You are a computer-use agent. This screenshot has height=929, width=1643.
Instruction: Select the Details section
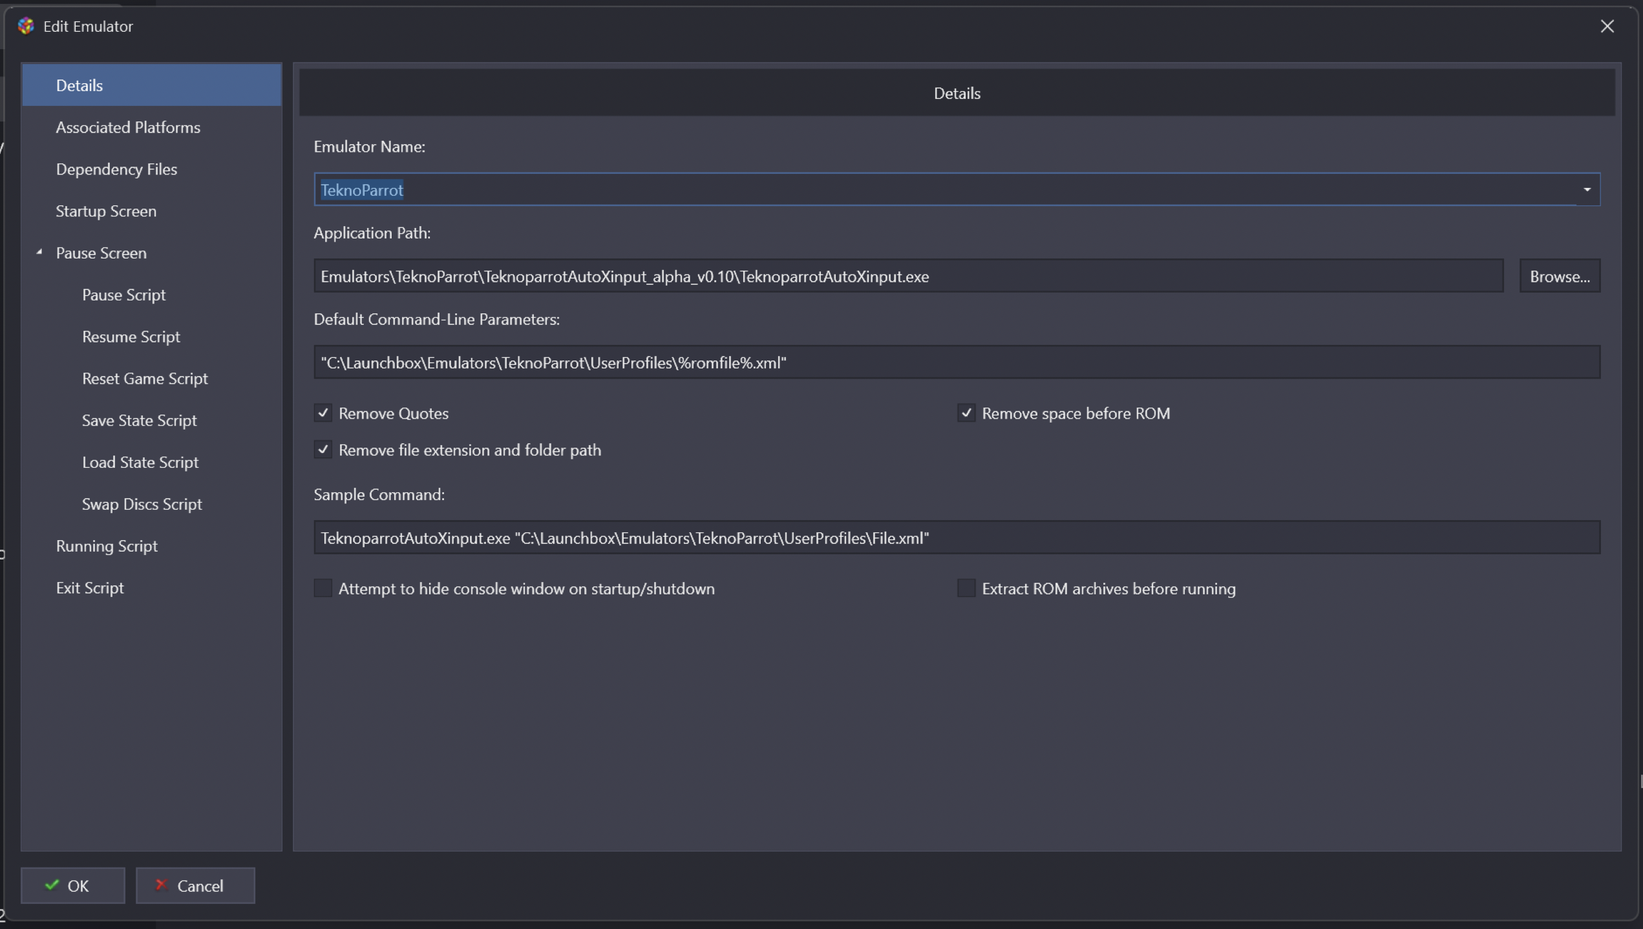click(x=151, y=85)
